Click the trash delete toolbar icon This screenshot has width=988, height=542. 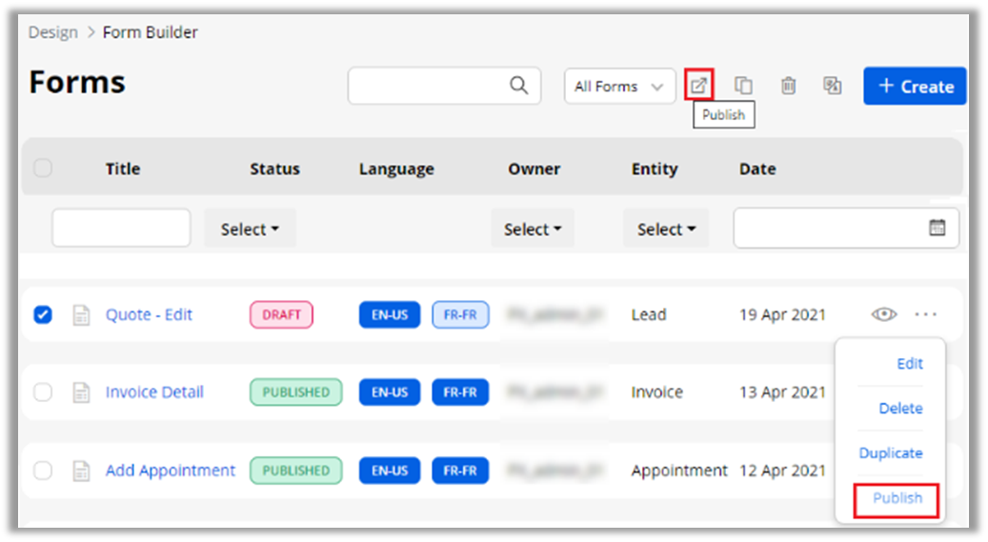788,86
